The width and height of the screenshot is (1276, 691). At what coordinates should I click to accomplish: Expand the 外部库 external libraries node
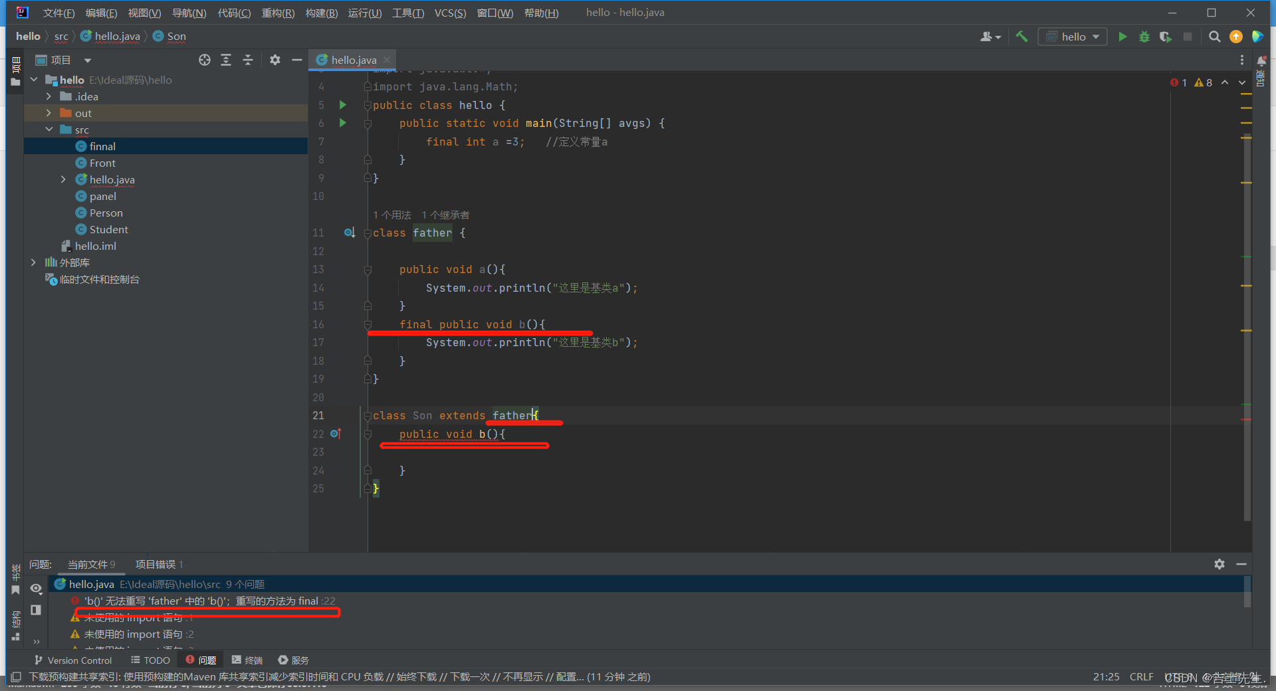pos(34,262)
